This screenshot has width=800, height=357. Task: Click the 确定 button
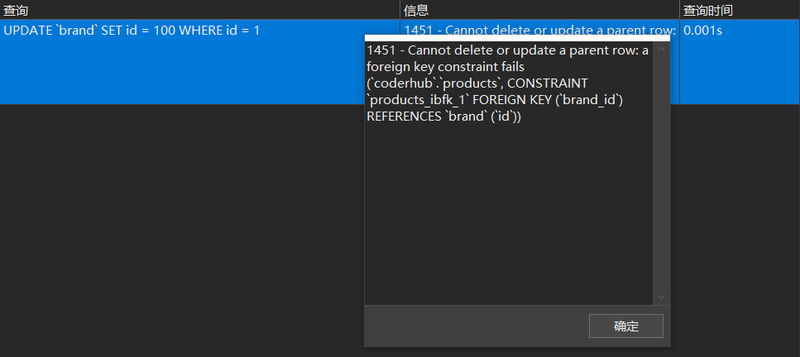coord(626,326)
